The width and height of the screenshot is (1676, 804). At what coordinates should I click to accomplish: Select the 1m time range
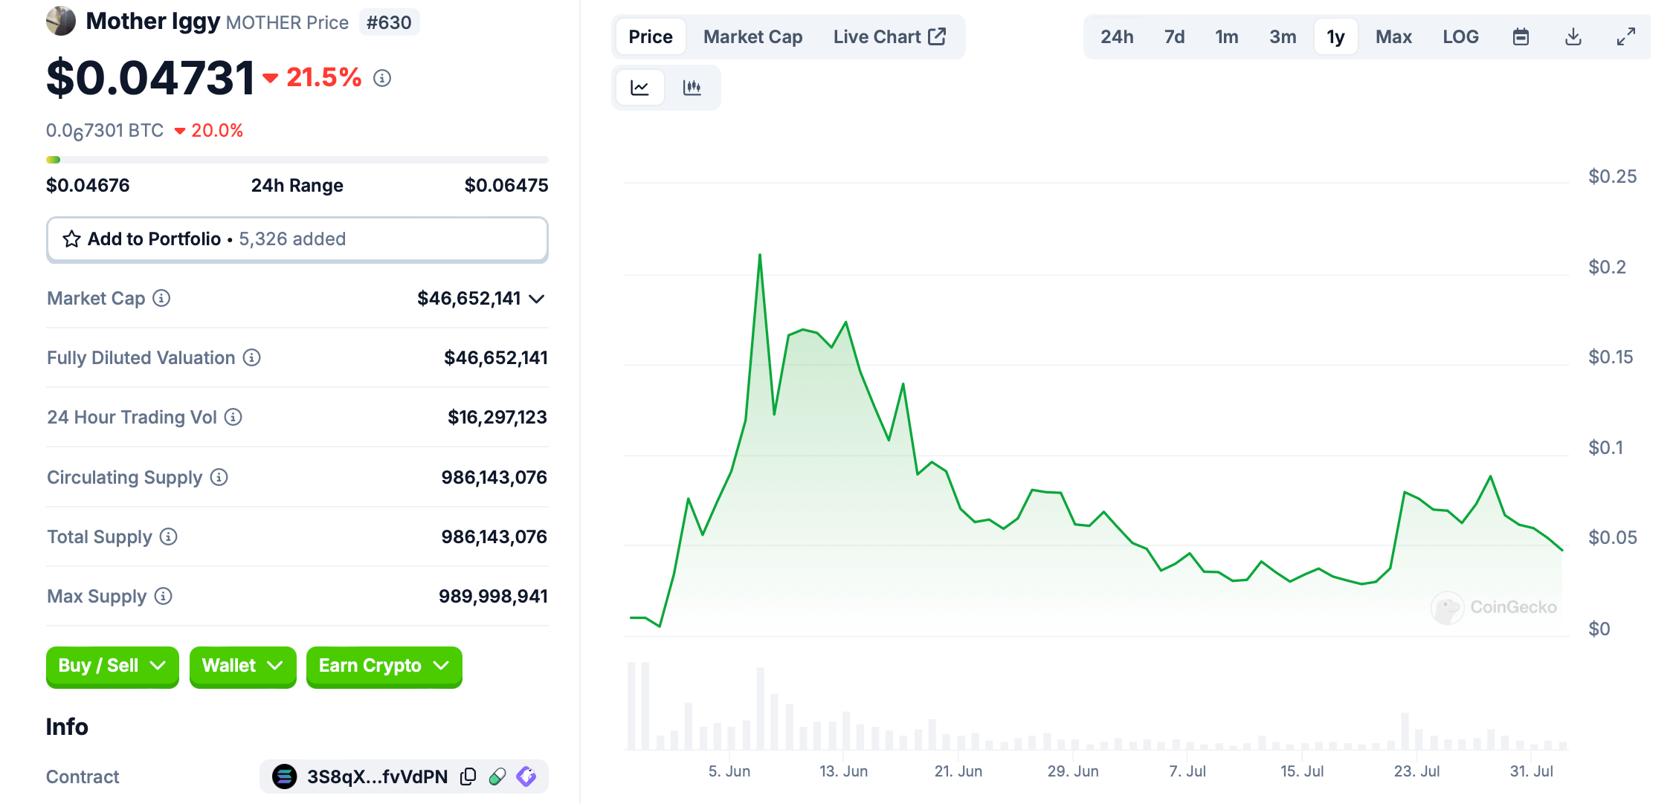1227,36
